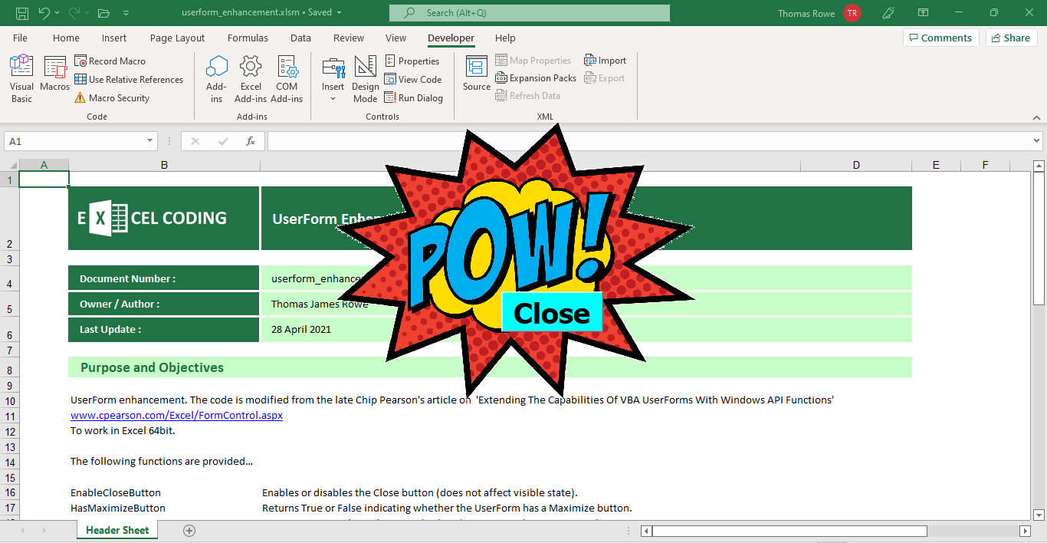Switch to the Home tab
This screenshot has height=543, width=1047.
(x=66, y=38)
